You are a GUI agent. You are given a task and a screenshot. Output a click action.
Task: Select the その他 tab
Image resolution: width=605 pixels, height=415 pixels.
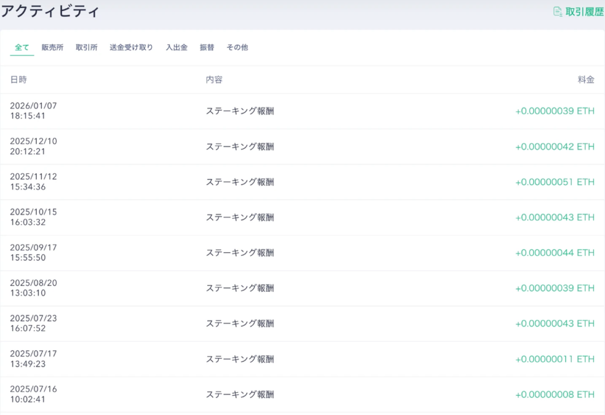pos(237,47)
